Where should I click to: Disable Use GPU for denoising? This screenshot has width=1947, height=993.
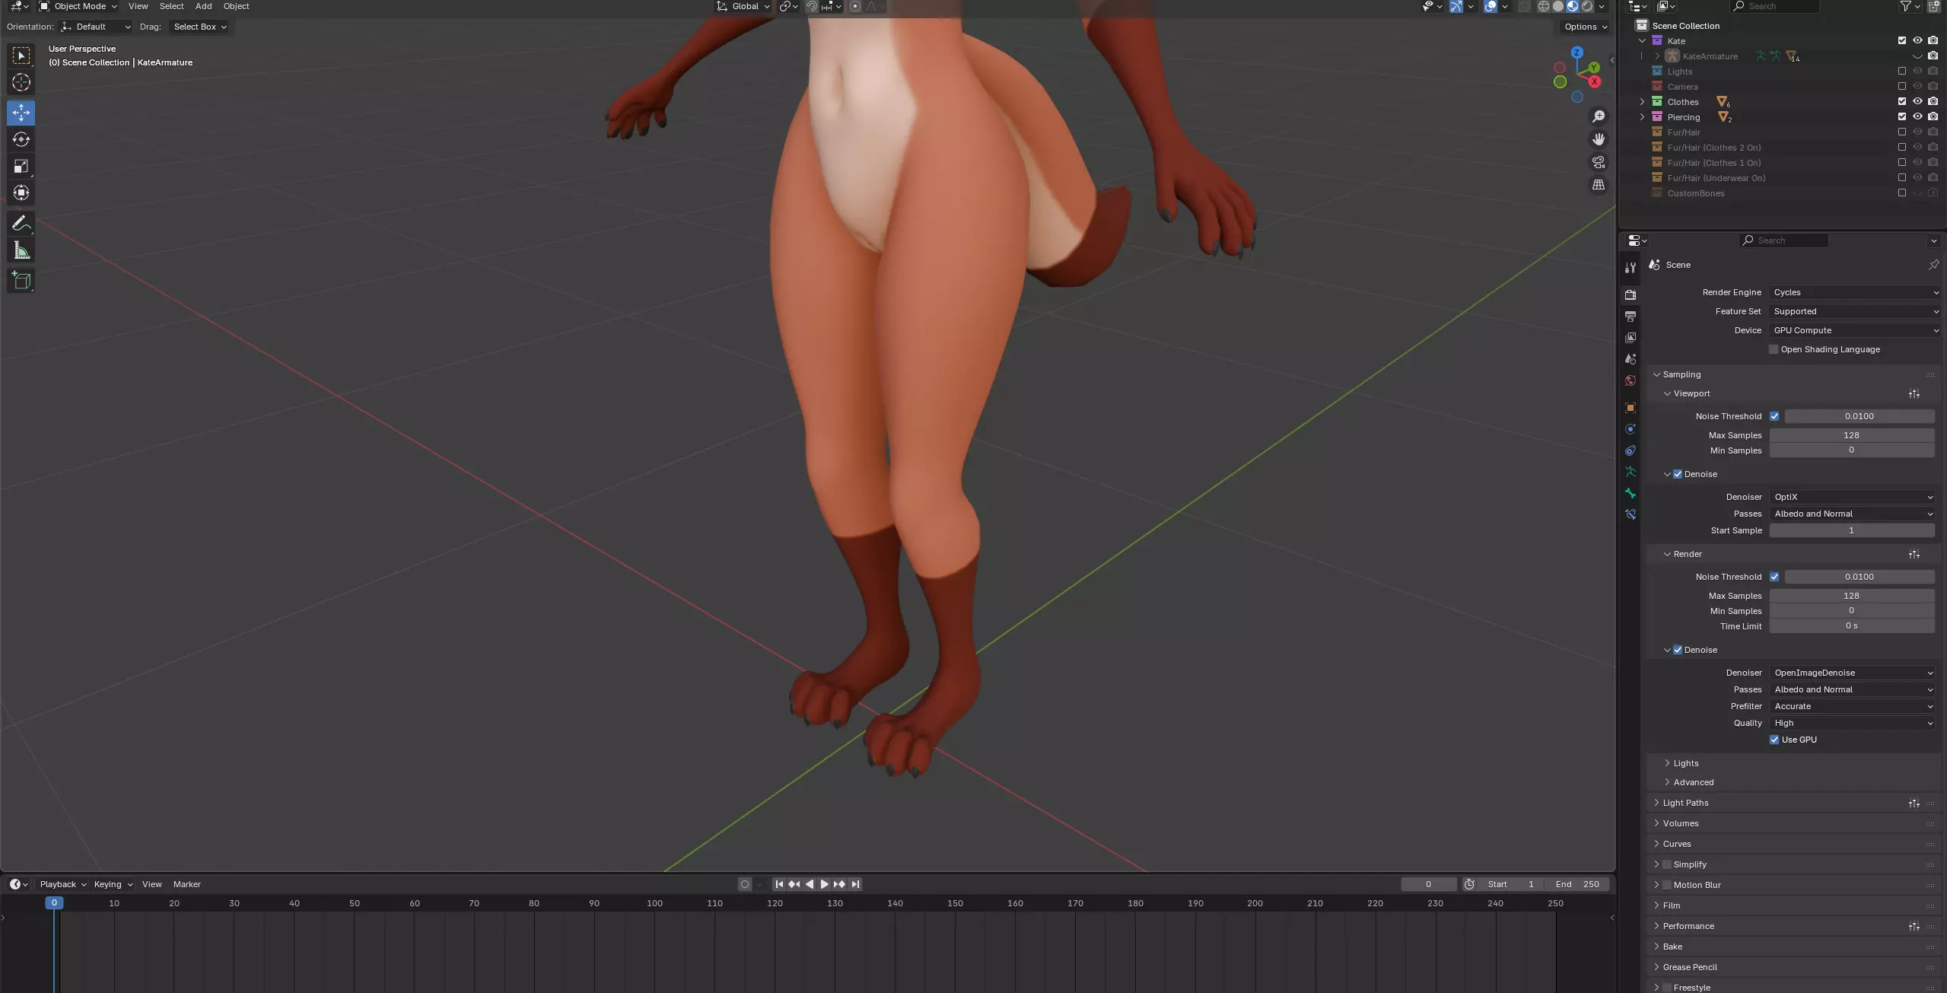(1774, 740)
